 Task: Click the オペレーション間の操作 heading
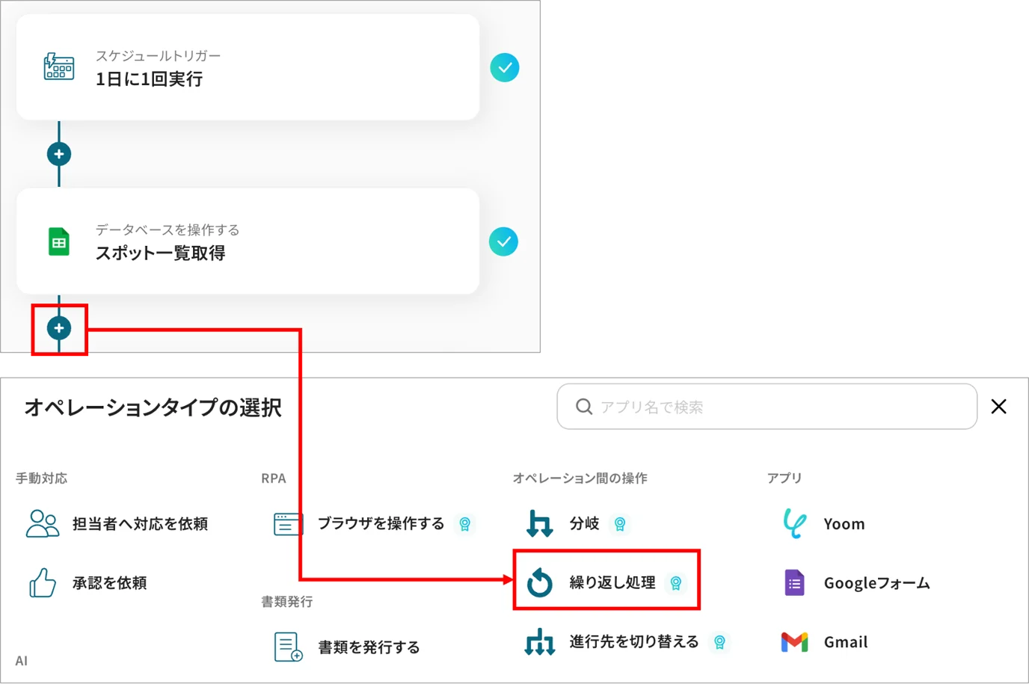coord(580,478)
